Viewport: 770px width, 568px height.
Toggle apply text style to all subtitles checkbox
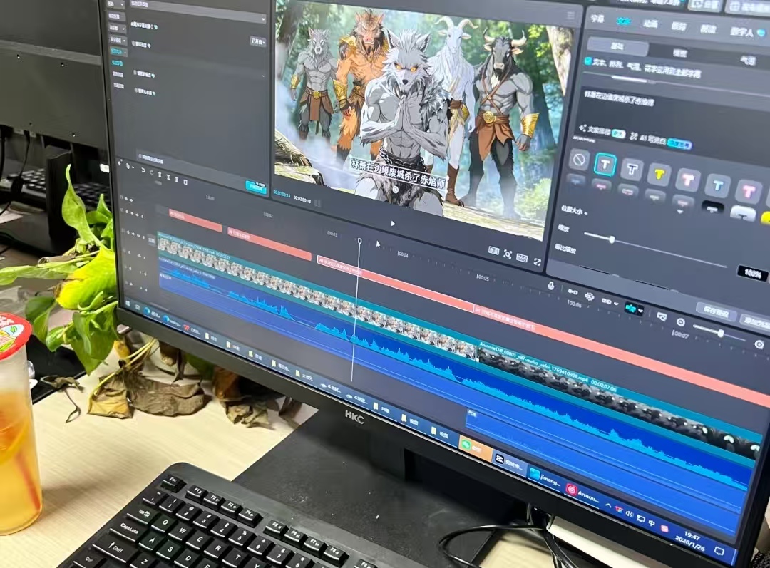click(x=587, y=62)
